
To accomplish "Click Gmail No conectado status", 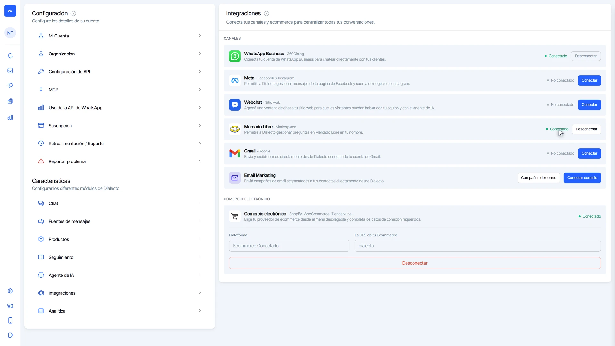I will click(x=561, y=153).
